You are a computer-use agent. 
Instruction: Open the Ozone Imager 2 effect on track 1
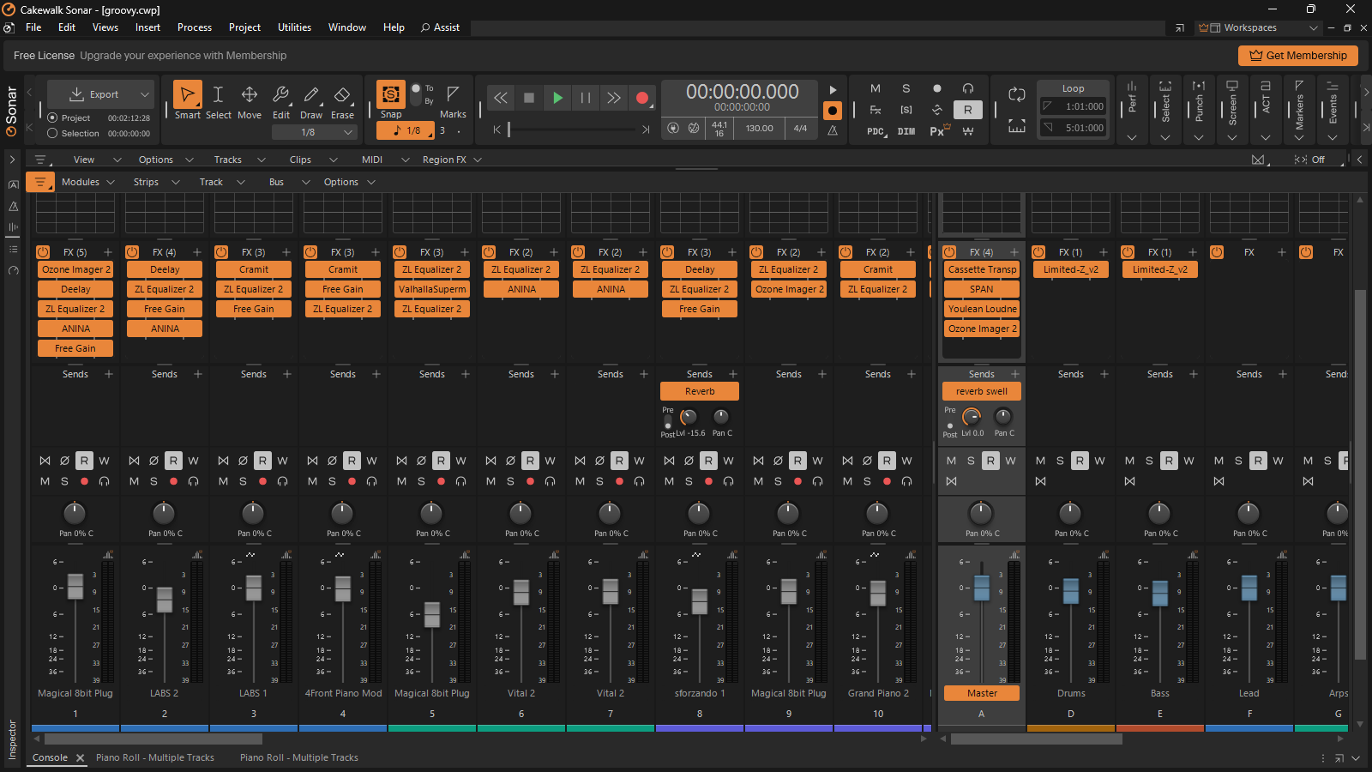[x=75, y=269]
